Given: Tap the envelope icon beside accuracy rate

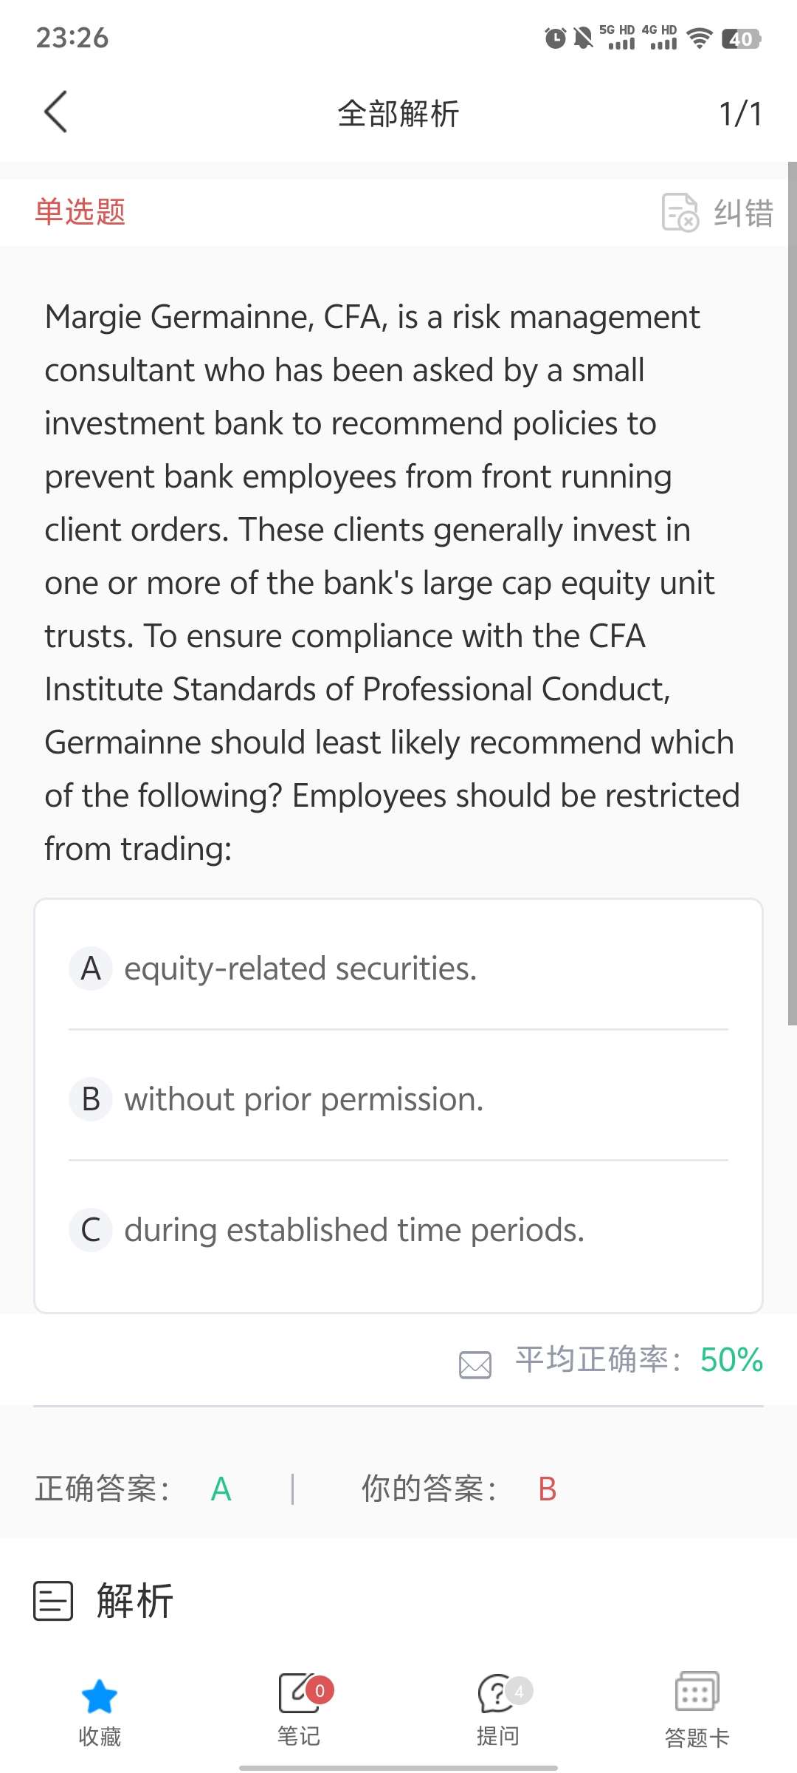Looking at the screenshot, I should [475, 1364].
